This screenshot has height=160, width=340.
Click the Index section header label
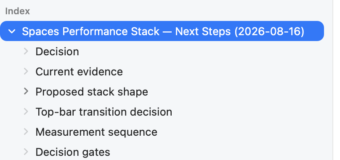point(17,11)
